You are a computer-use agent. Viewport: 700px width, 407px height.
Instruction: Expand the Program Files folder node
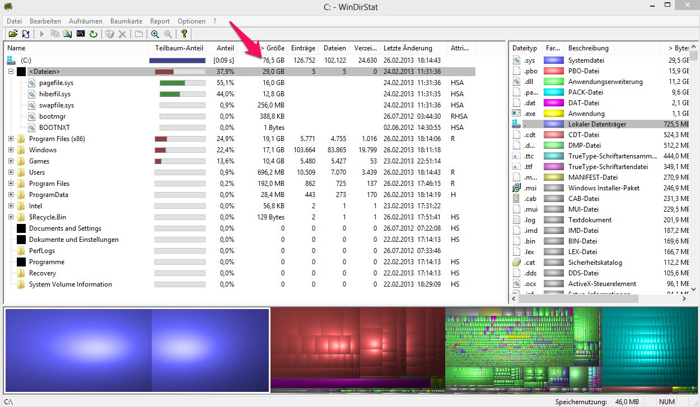point(11,183)
